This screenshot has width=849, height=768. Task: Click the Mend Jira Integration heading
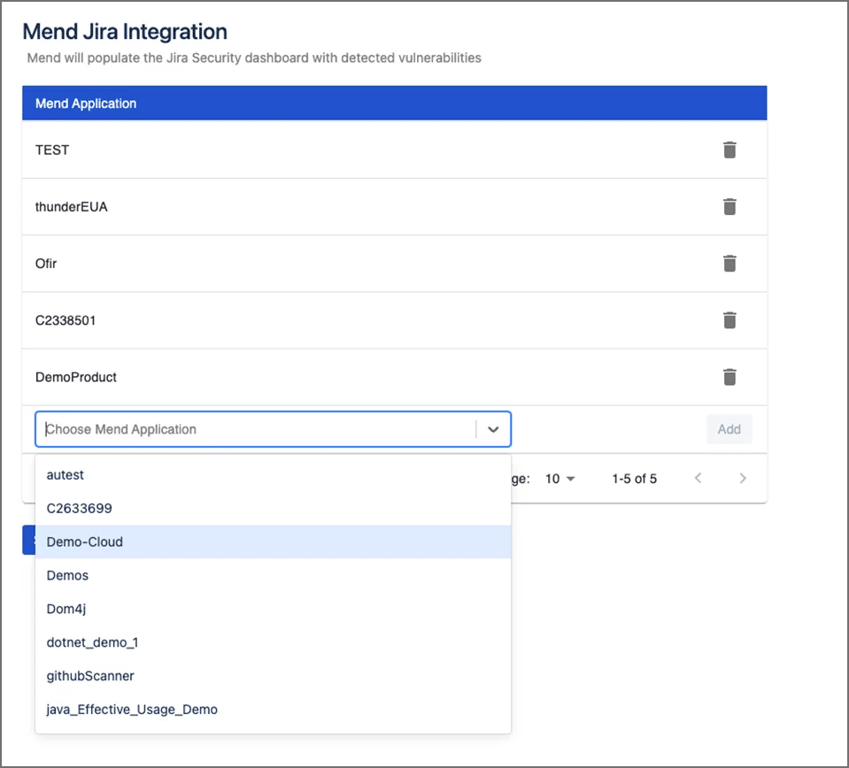[125, 31]
